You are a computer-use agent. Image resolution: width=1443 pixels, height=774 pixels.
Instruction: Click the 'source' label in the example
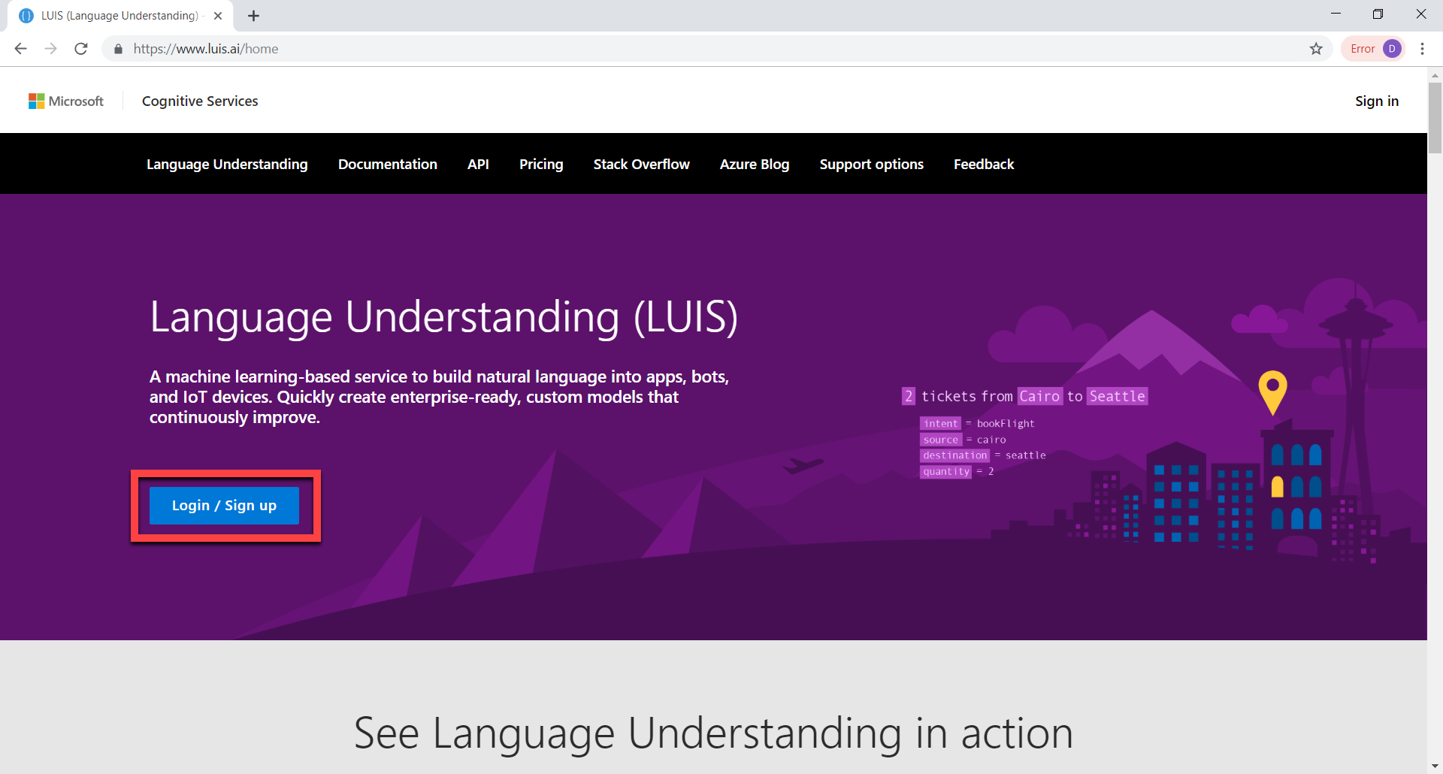point(941,440)
